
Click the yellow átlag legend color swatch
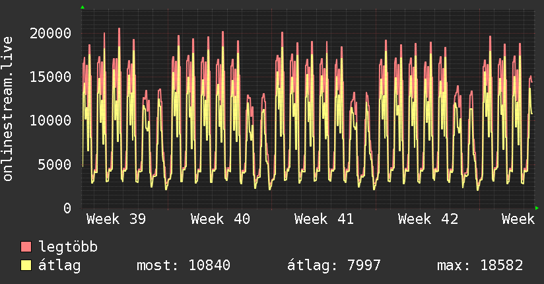pos(26,266)
